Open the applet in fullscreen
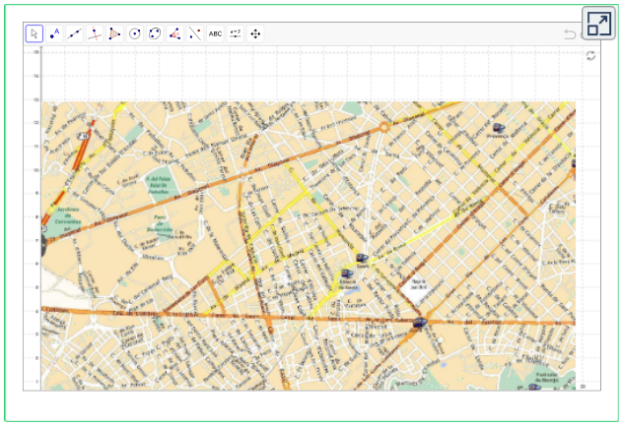The image size is (622, 426). [x=598, y=24]
